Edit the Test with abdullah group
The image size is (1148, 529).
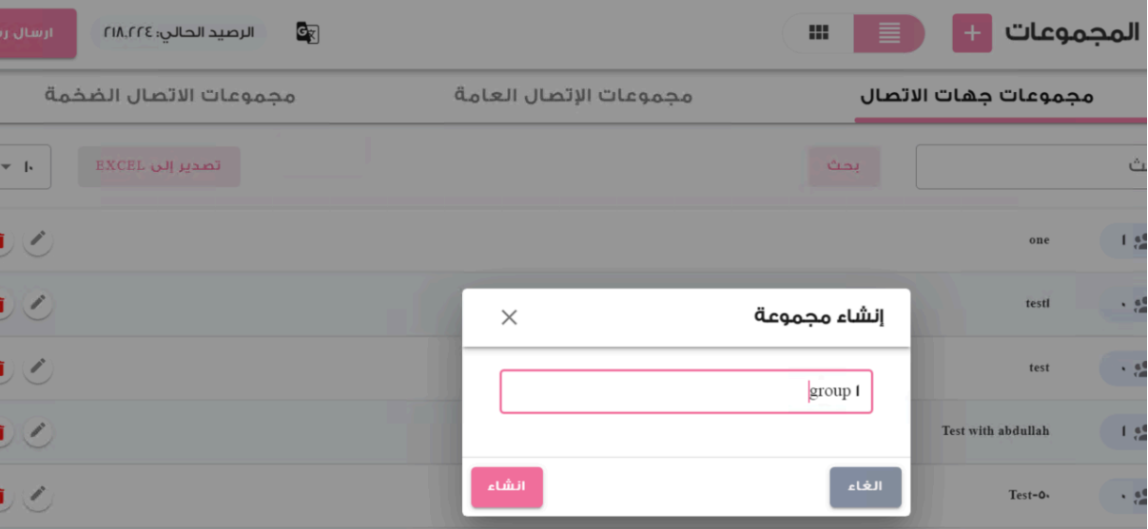37,431
